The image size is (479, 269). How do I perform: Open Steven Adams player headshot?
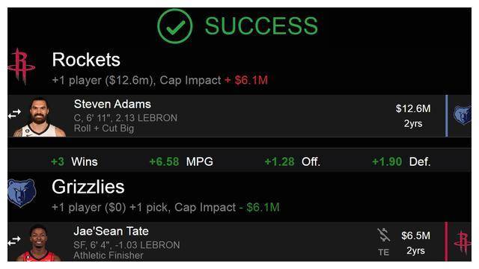[x=39, y=117]
